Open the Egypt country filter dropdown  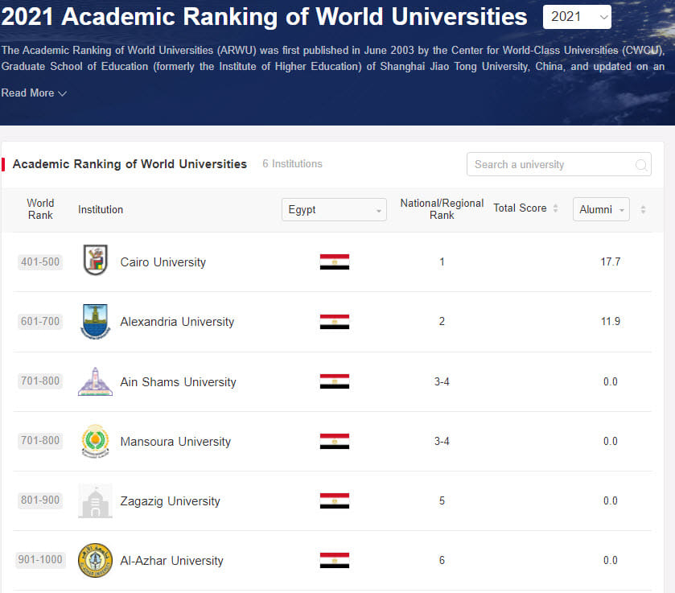click(x=334, y=210)
